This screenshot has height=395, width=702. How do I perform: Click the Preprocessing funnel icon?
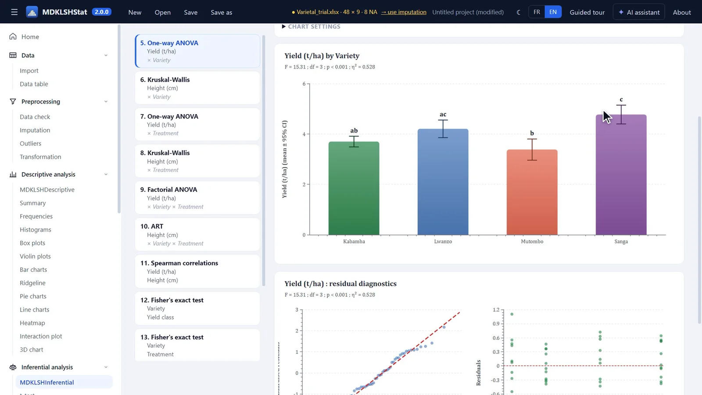(13, 101)
